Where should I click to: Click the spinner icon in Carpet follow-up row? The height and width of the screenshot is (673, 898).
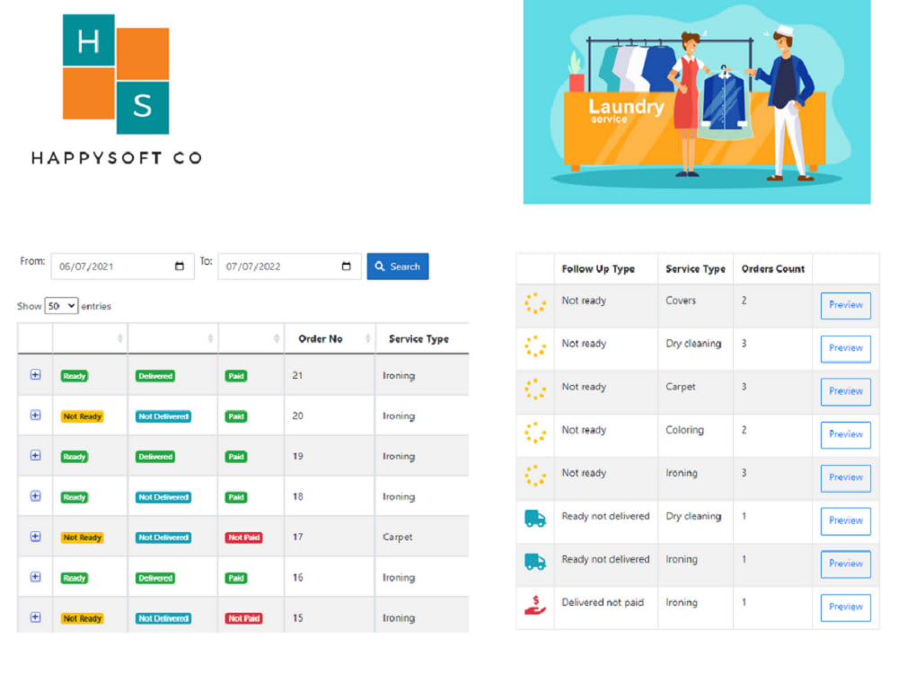point(535,389)
